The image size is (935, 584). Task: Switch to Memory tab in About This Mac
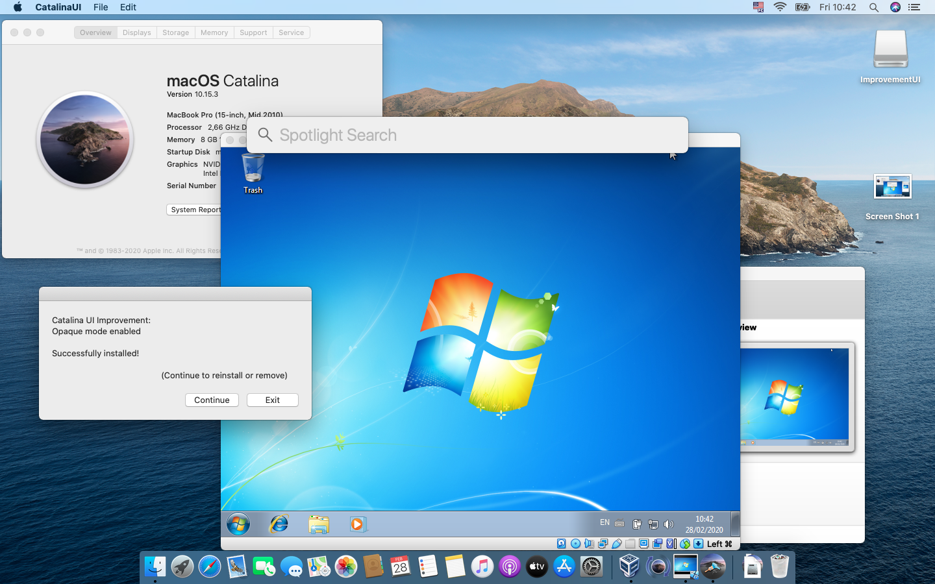click(x=214, y=32)
